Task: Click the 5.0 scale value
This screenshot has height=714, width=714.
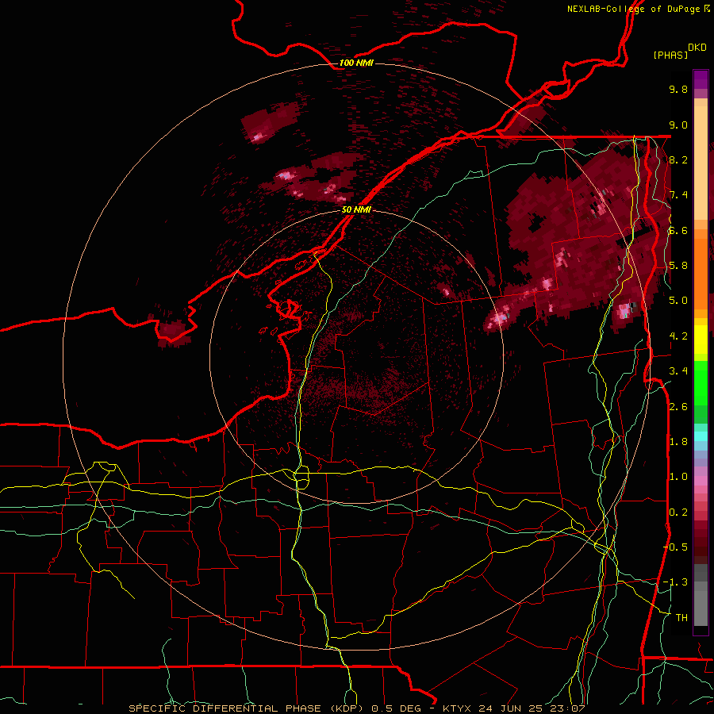Action: click(678, 301)
